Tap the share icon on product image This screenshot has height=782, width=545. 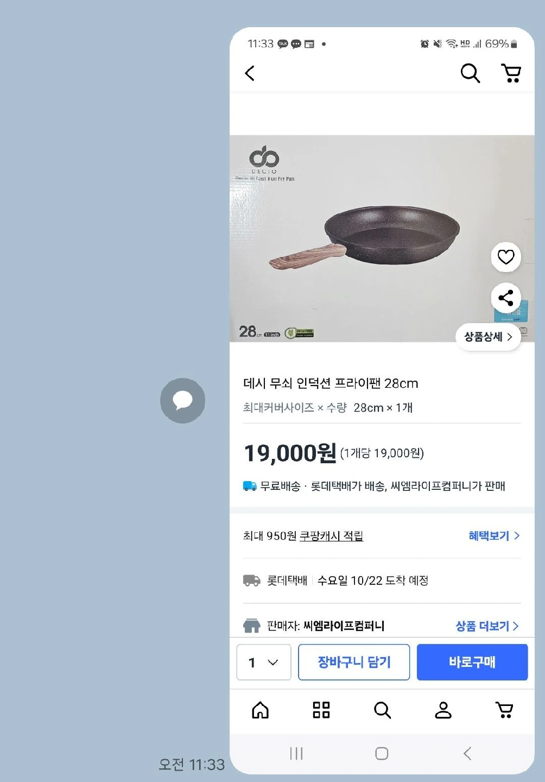click(506, 298)
